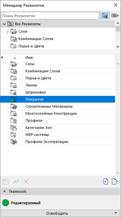Click the export attributes icon
The width and height of the screenshot is (121, 218).
point(115,182)
